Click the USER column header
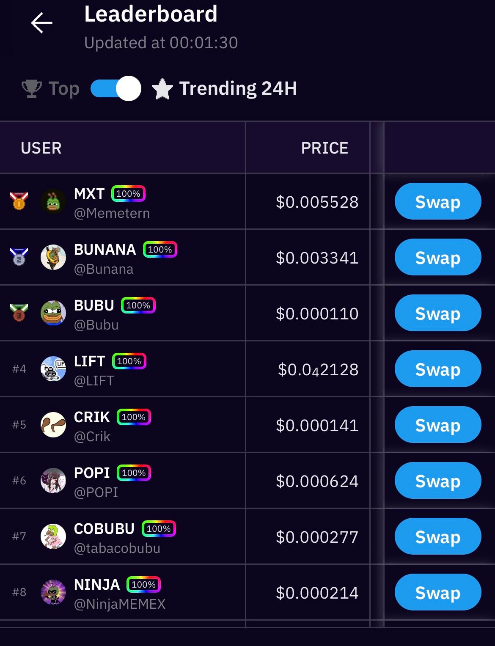Image resolution: width=495 pixels, height=646 pixels. coord(41,148)
